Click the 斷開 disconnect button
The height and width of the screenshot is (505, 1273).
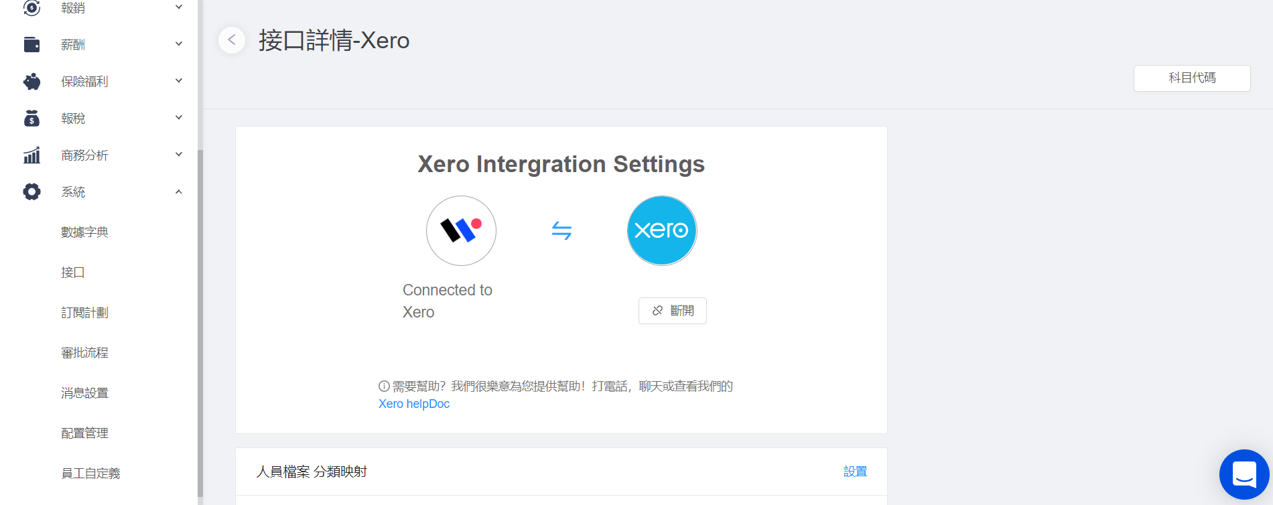click(673, 311)
